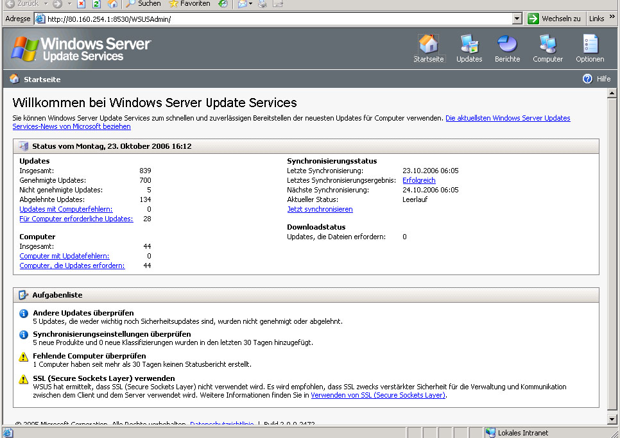Click the page scrollbar down arrow
Screen dimensions: 620x438
pyautogui.click(x=612, y=419)
